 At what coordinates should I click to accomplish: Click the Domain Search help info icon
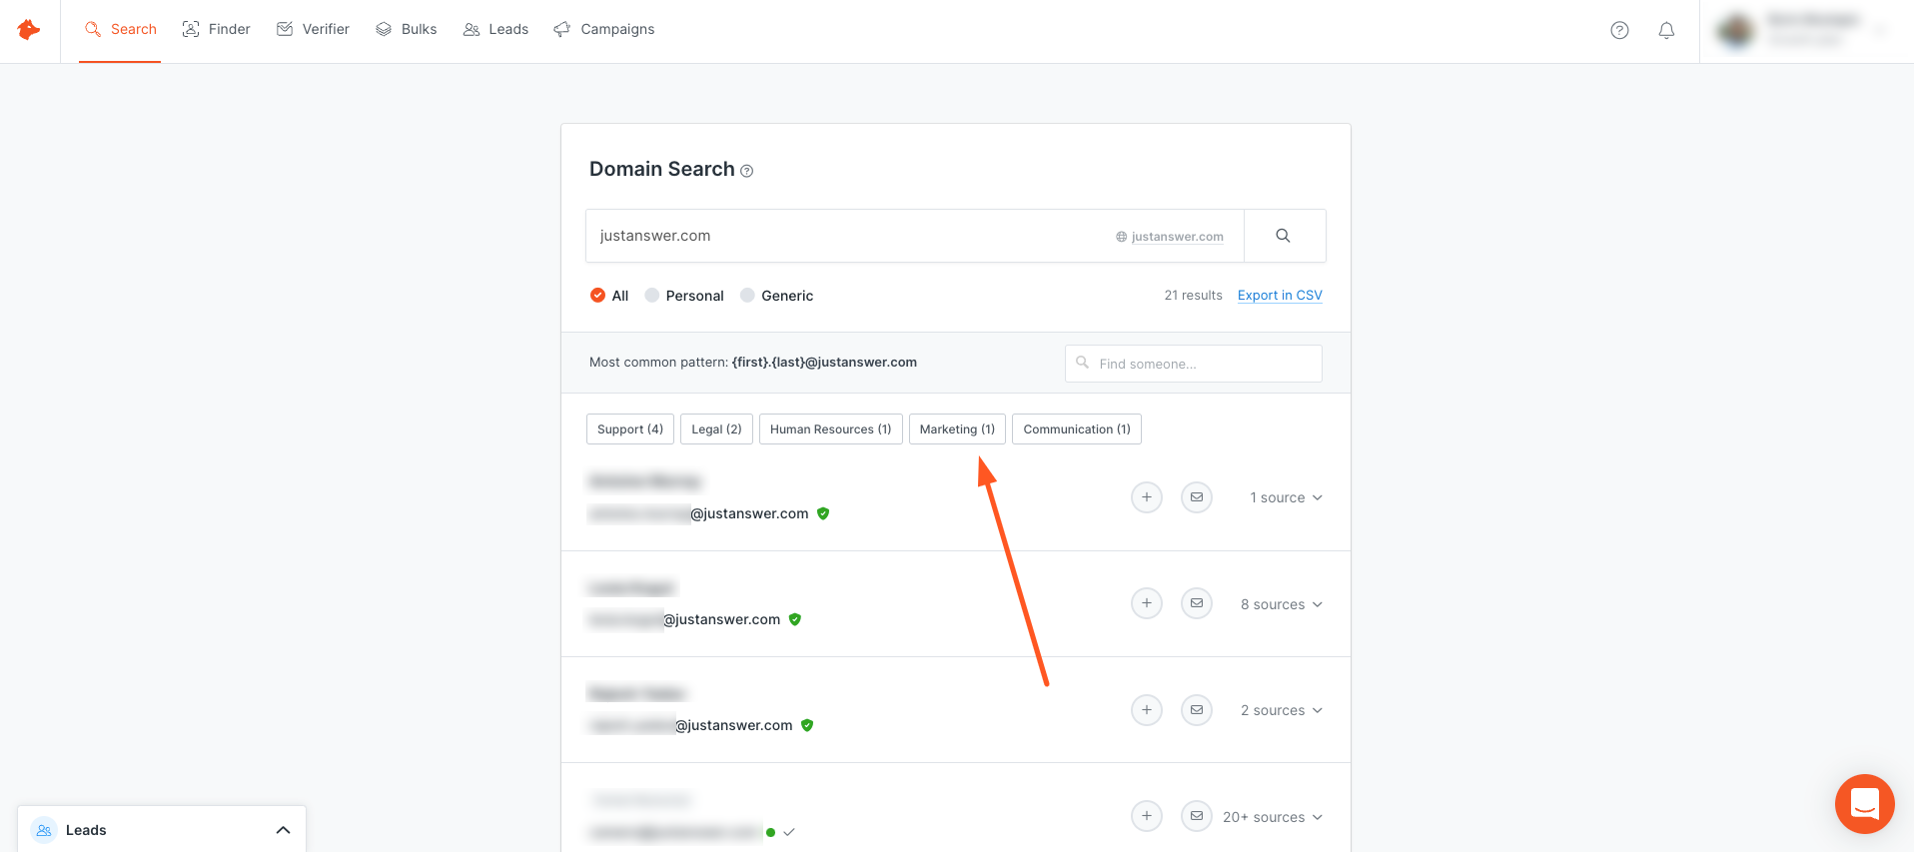(x=746, y=171)
